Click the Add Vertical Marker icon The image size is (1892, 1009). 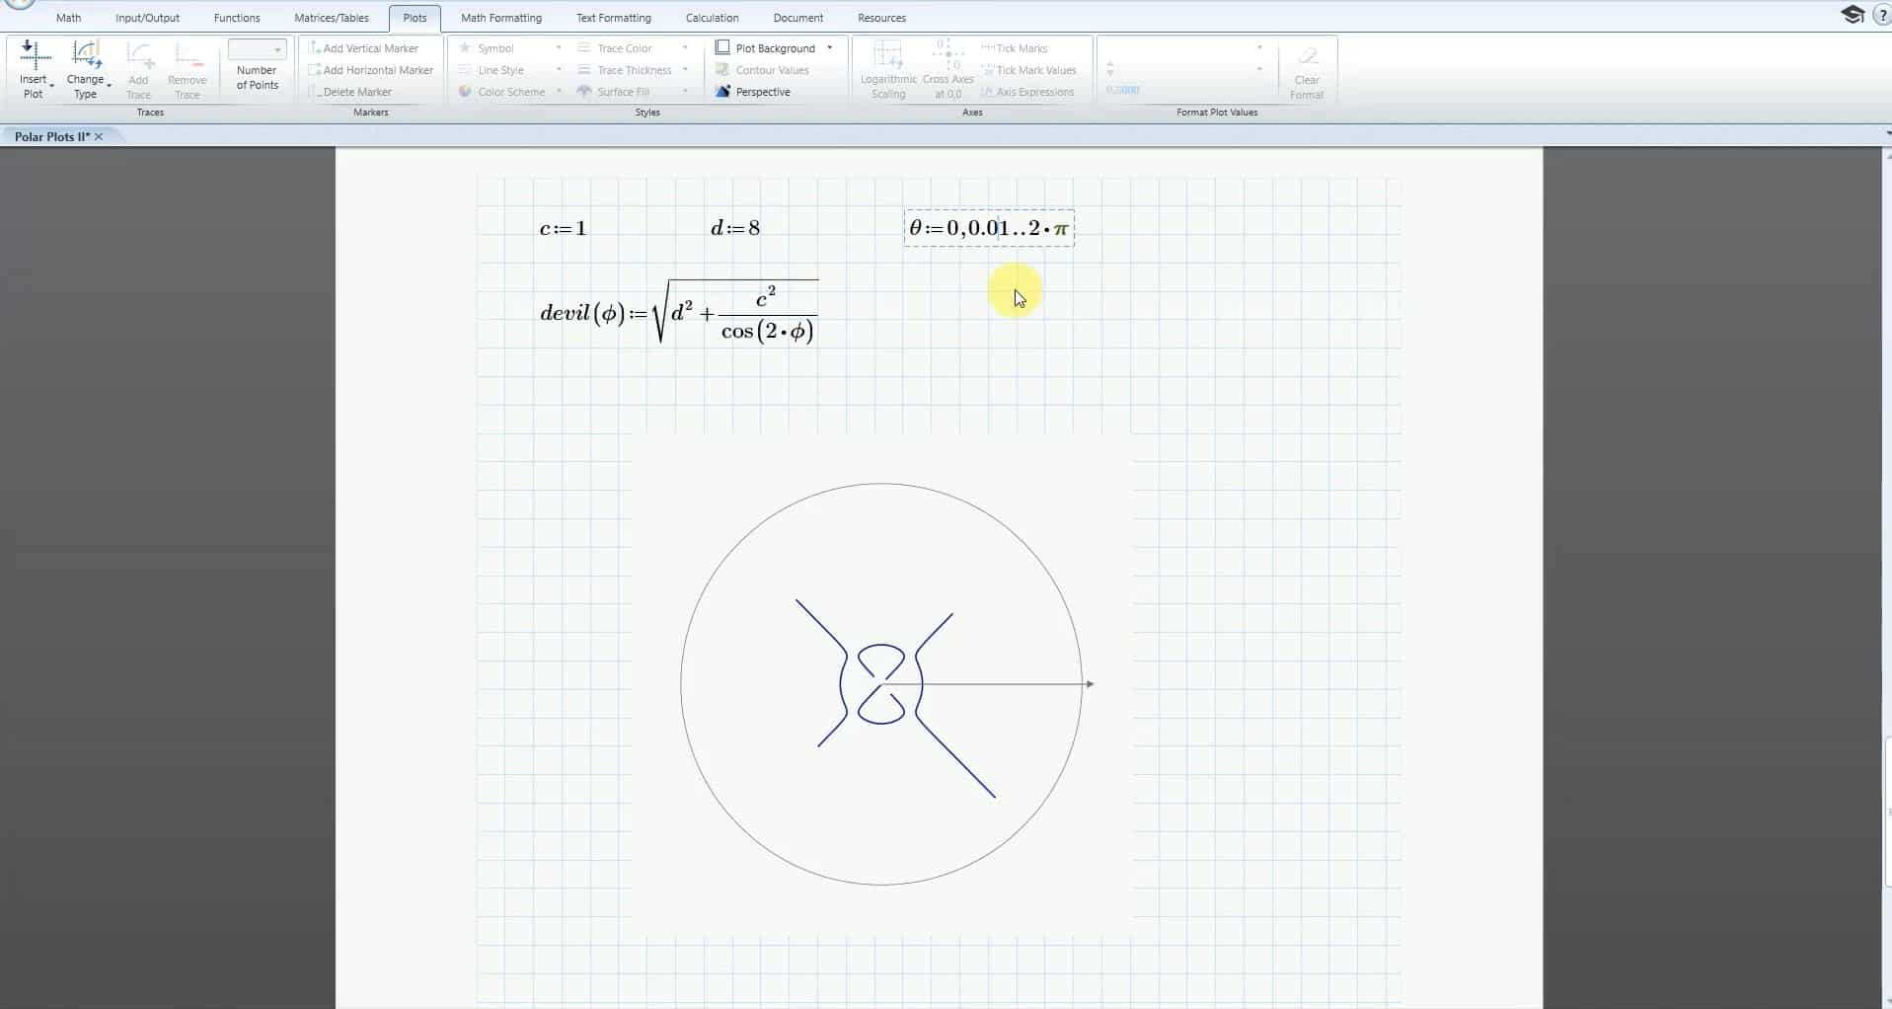pos(315,48)
